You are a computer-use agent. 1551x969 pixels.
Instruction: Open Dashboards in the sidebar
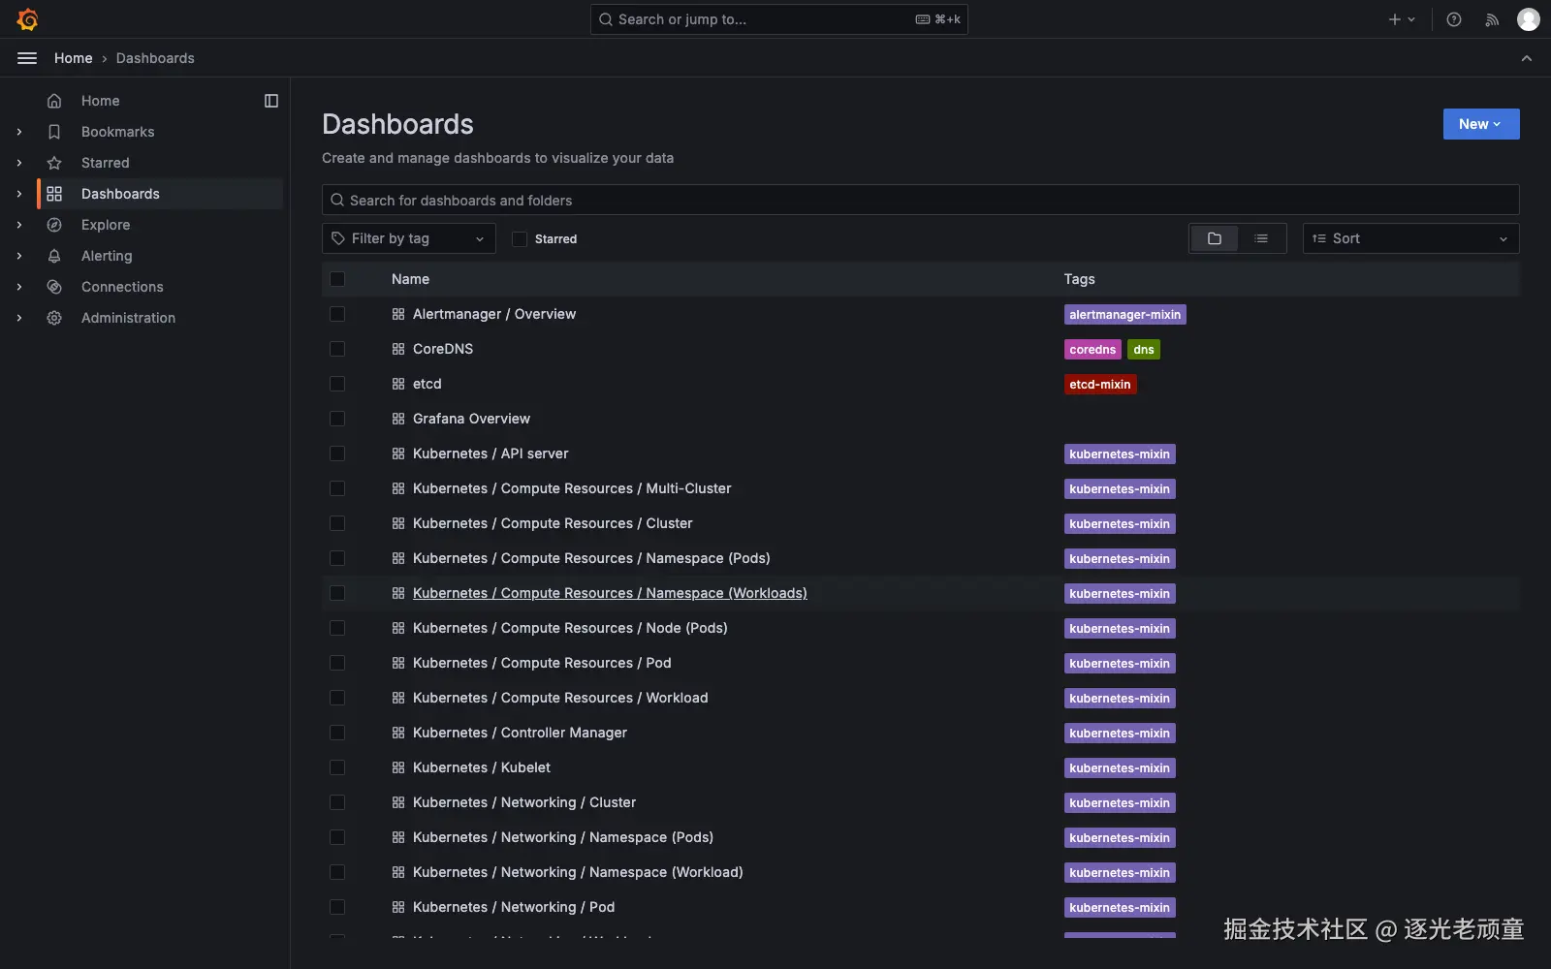pyautogui.click(x=120, y=194)
